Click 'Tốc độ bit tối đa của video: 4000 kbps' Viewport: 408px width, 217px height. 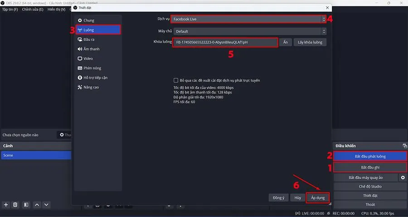point(204,88)
